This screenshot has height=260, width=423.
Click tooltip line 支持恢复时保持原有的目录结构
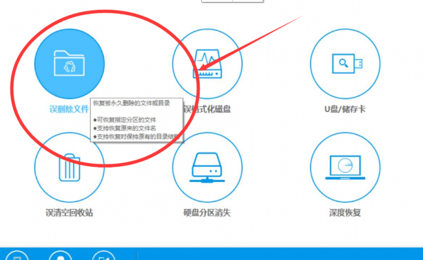click(136, 137)
